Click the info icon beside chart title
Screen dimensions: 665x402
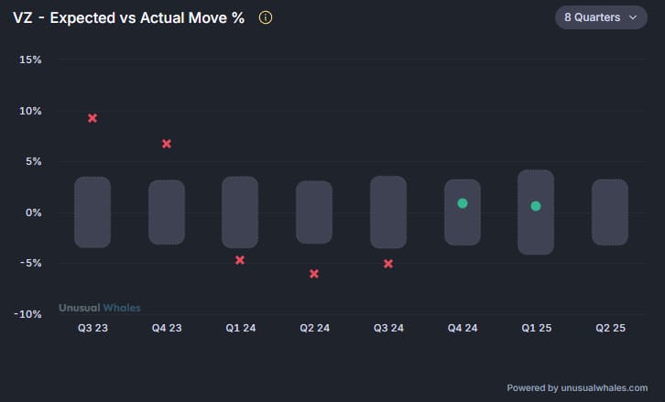(x=266, y=18)
